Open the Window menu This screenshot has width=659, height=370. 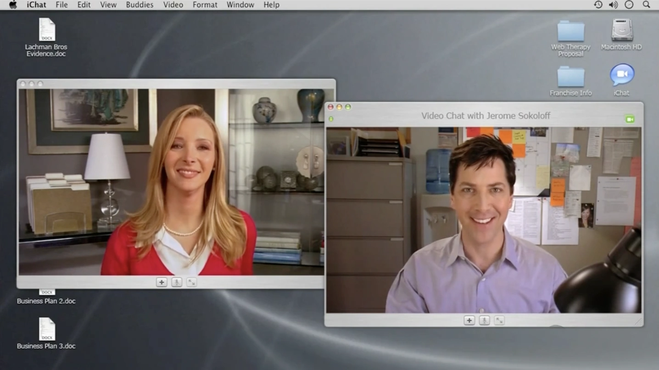tap(240, 5)
